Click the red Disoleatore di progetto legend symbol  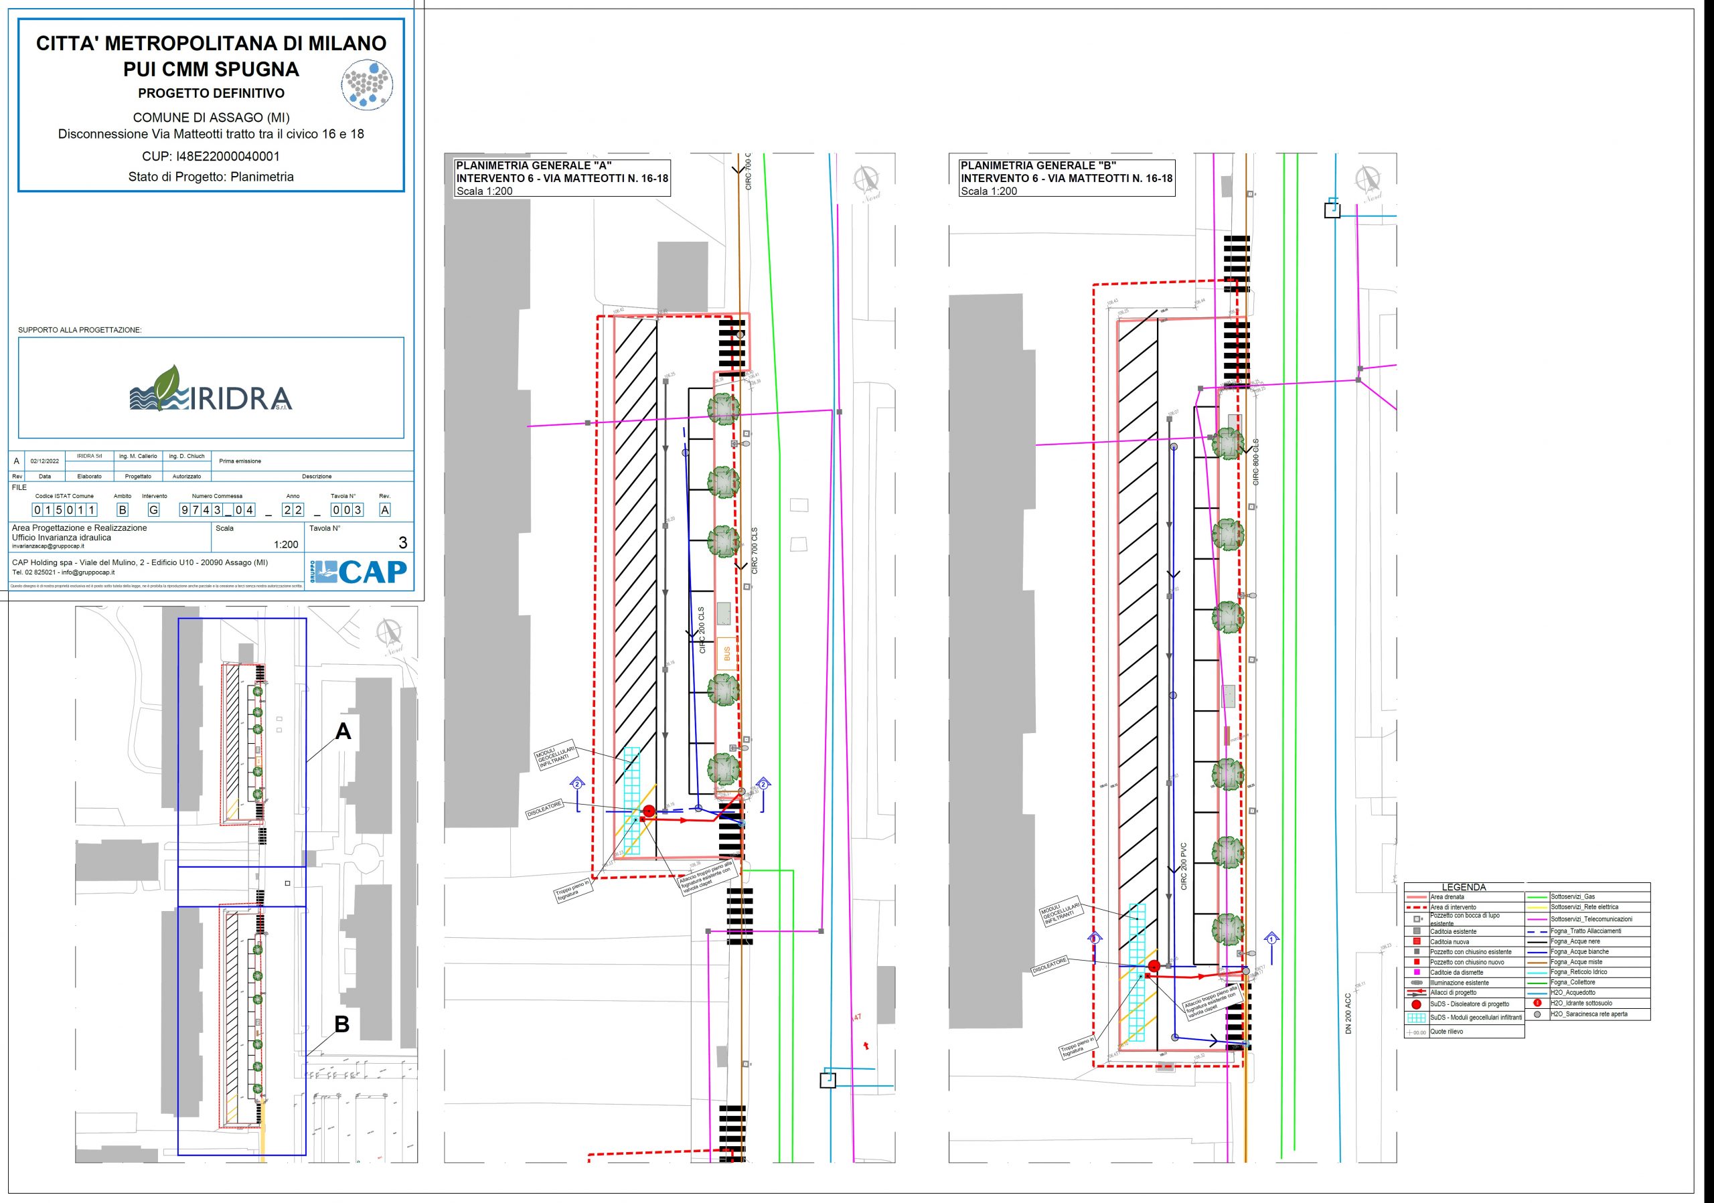(x=1416, y=1004)
